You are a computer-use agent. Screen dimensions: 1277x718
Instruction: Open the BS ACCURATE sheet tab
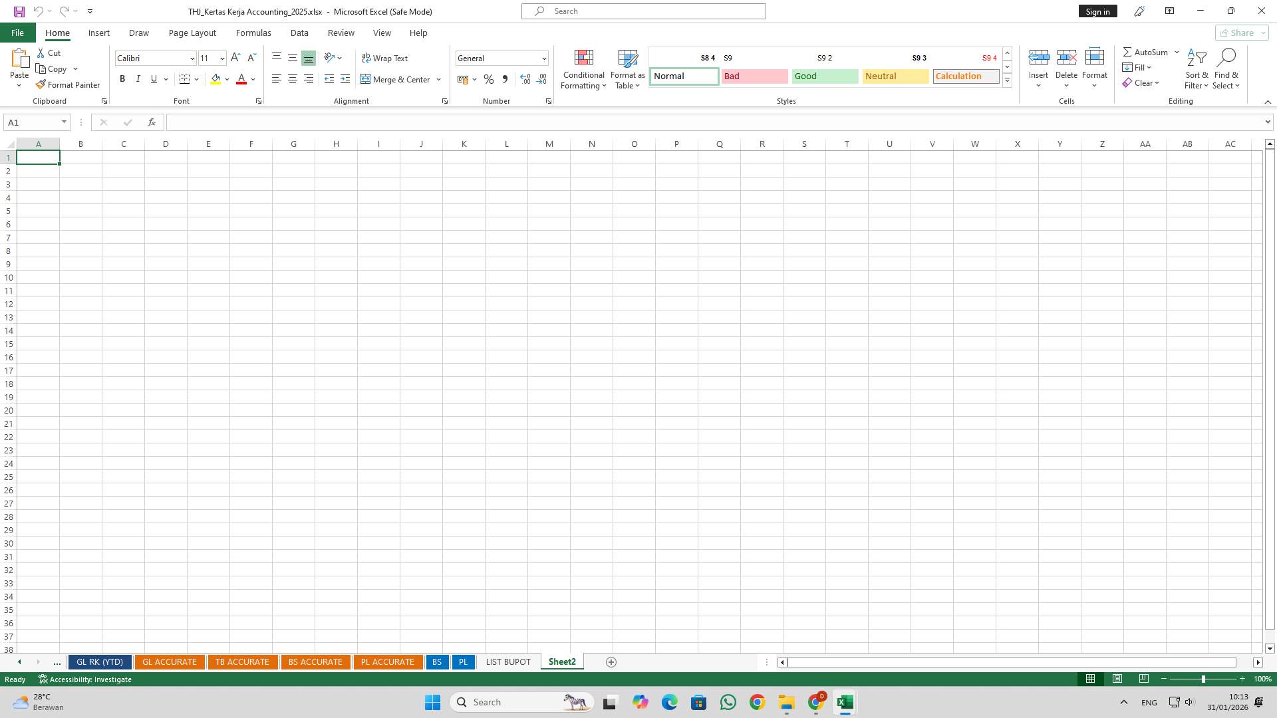[x=315, y=661]
